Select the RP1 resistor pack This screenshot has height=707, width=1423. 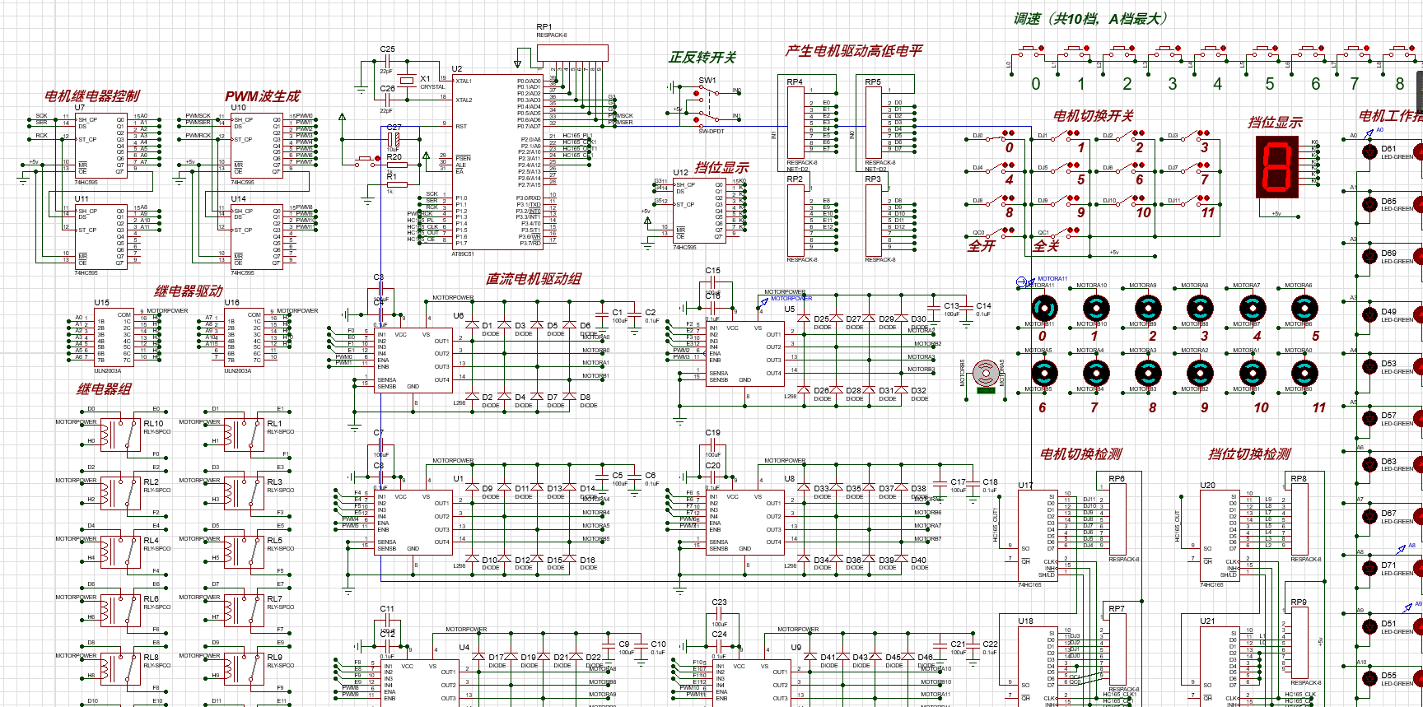point(572,53)
